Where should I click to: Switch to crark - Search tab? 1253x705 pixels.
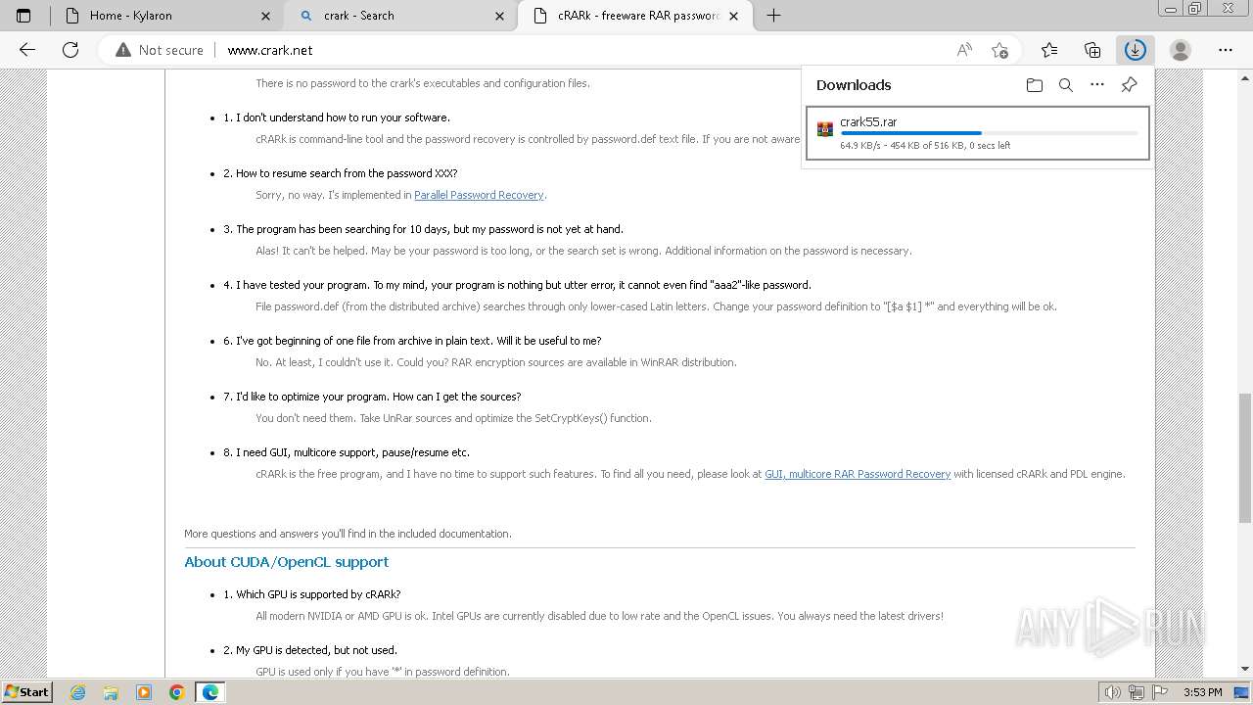pyautogui.click(x=399, y=16)
